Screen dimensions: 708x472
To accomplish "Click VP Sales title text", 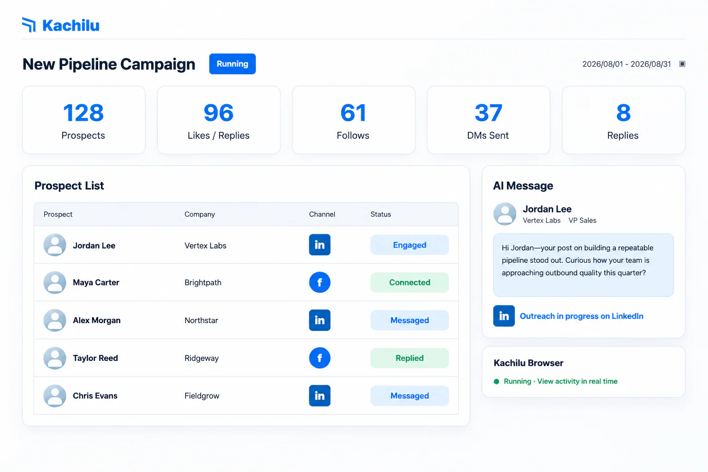I will point(583,220).
